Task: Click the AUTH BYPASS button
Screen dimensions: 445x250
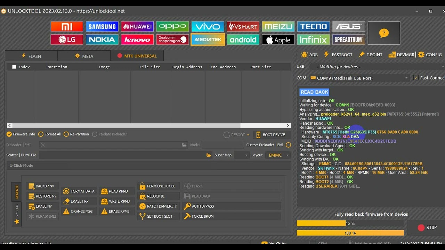Action: pyautogui.click(x=232, y=206)
